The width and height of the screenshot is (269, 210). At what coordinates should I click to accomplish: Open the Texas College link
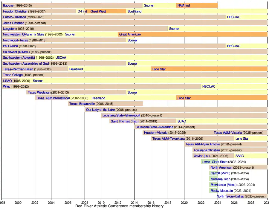pyautogui.click(x=13, y=75)
